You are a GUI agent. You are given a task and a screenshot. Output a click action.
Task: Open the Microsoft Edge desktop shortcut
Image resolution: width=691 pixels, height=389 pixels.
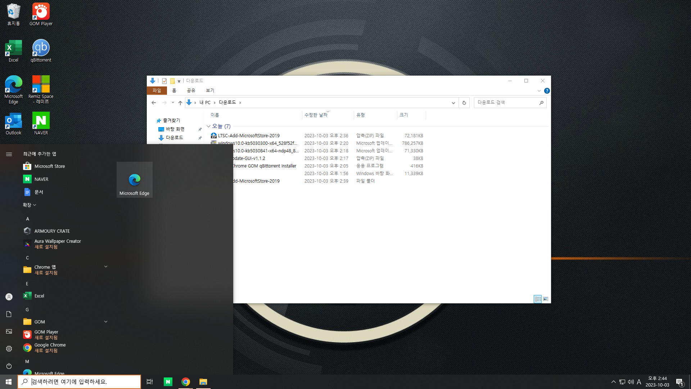point(13,90)
